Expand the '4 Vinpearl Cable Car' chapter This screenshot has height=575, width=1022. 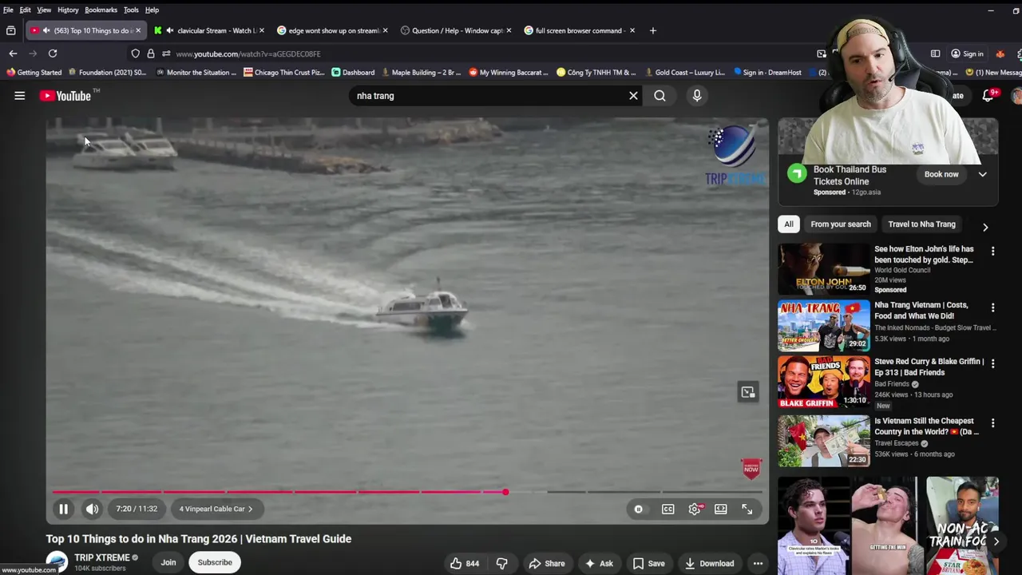pos(216,509)
